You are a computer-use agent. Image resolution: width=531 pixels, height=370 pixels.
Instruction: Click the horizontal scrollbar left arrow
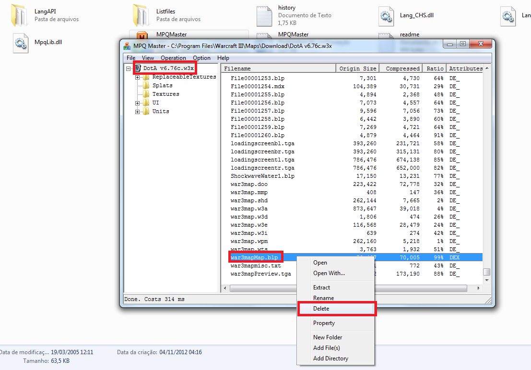tap(225, 288)
